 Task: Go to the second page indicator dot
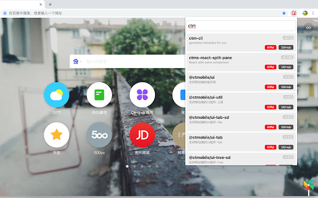click(x=135, y=166)
